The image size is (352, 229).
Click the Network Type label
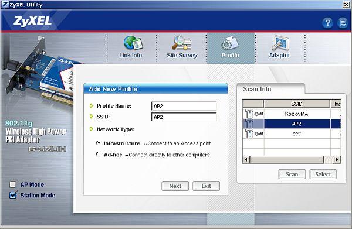click(x=116, y=129)
